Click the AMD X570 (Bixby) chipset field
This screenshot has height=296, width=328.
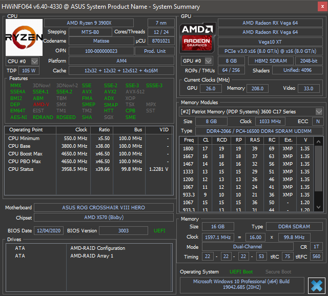pyautogui.click(x=104, y=218)
